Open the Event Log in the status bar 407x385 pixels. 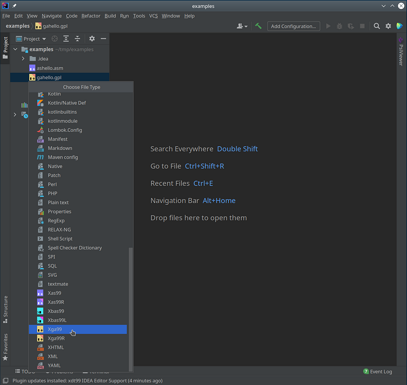pyautogui.click(x=381, y=371)
